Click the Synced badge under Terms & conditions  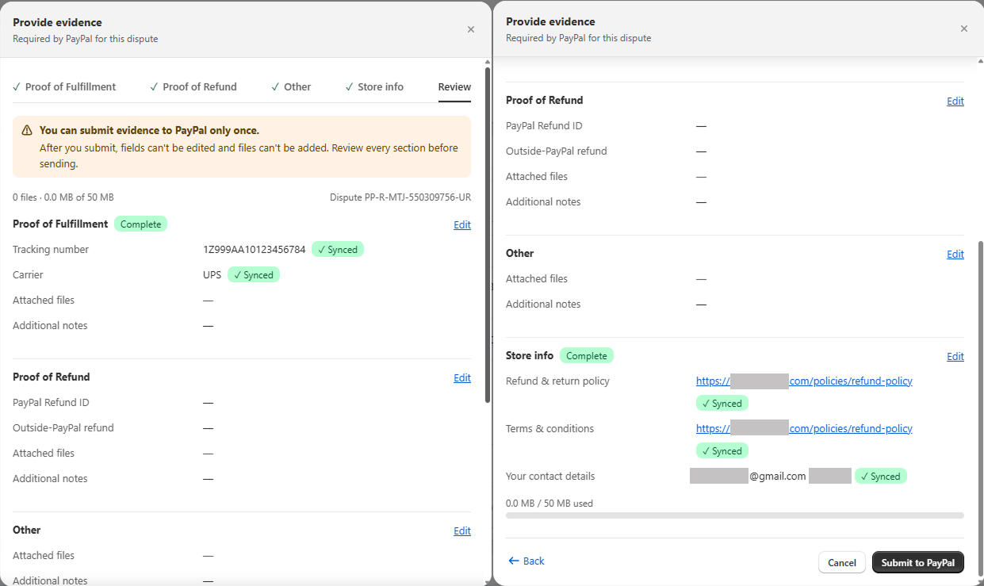coord(722,451)
